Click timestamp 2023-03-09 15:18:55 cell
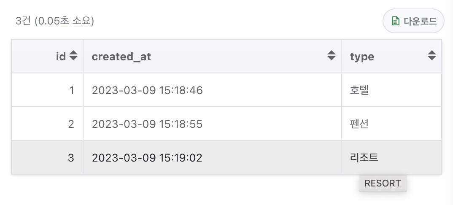The width and height of the screenshot is (453, 205). (212, 124)
